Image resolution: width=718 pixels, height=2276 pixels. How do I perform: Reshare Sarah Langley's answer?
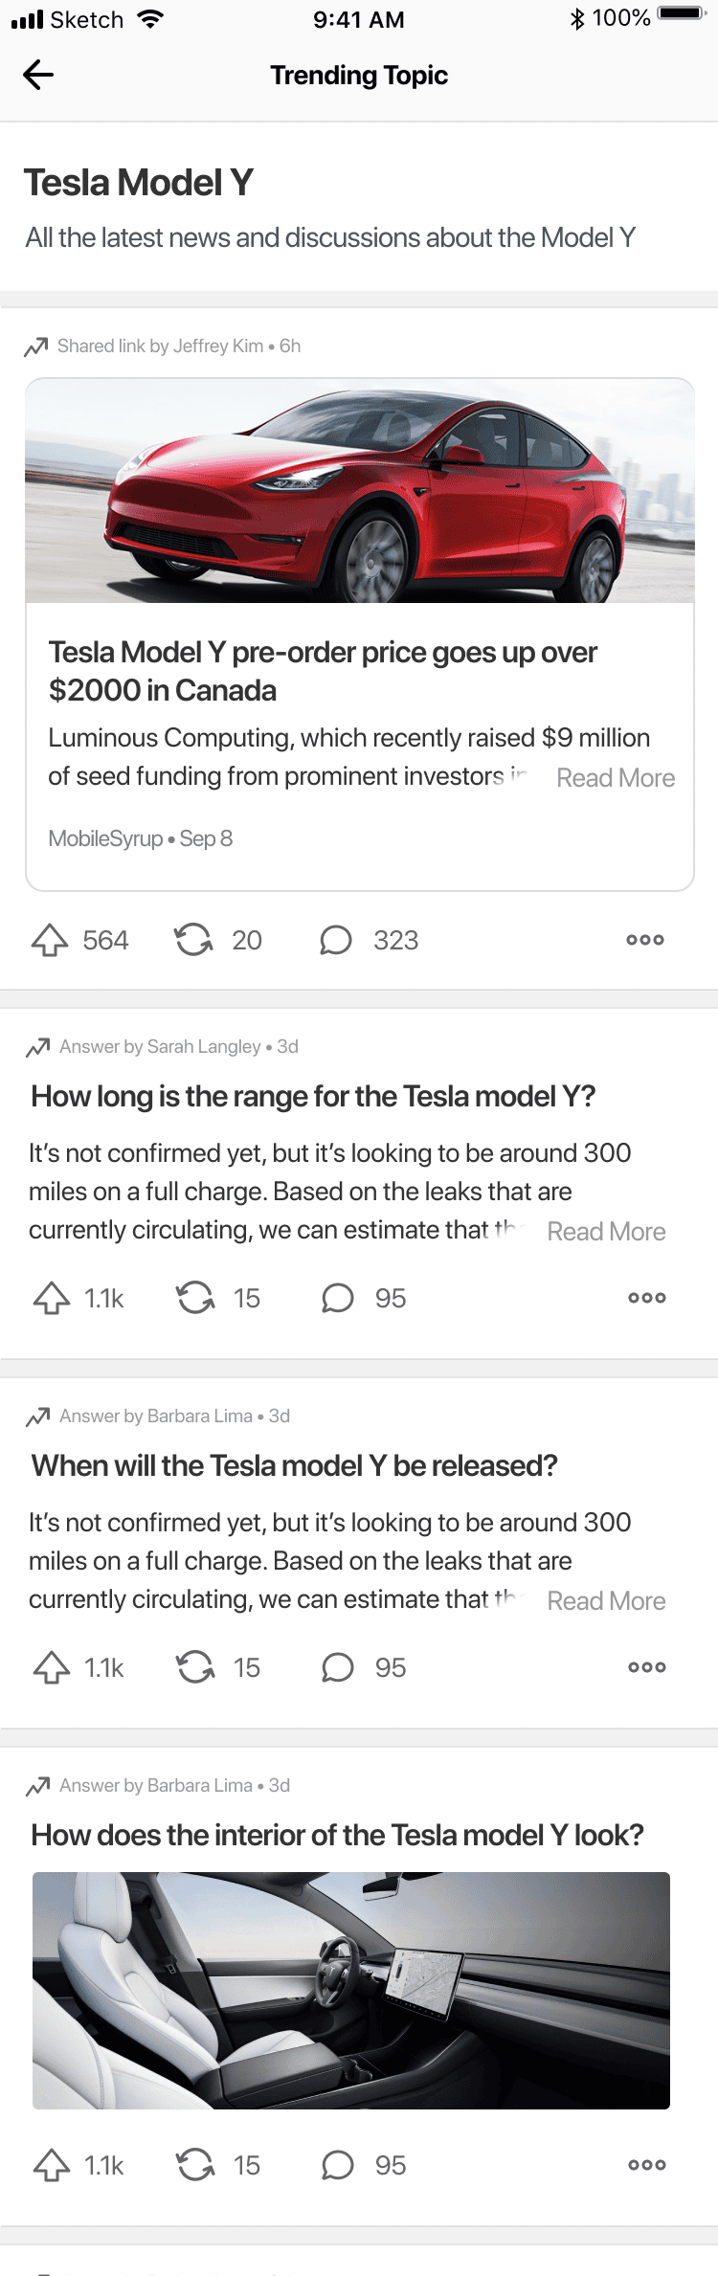pyautogui.click(x=195, y=1298)
